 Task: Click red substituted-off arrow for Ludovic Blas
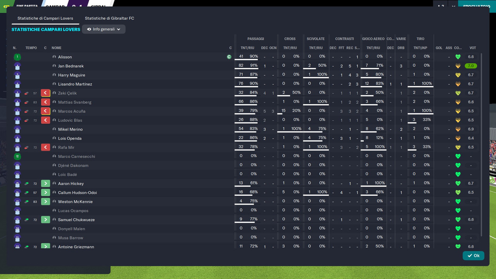click(x=45, y=120)
